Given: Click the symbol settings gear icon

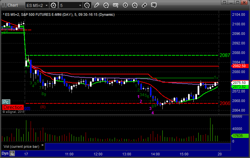Looking at the screenshot, I should 54,5.
